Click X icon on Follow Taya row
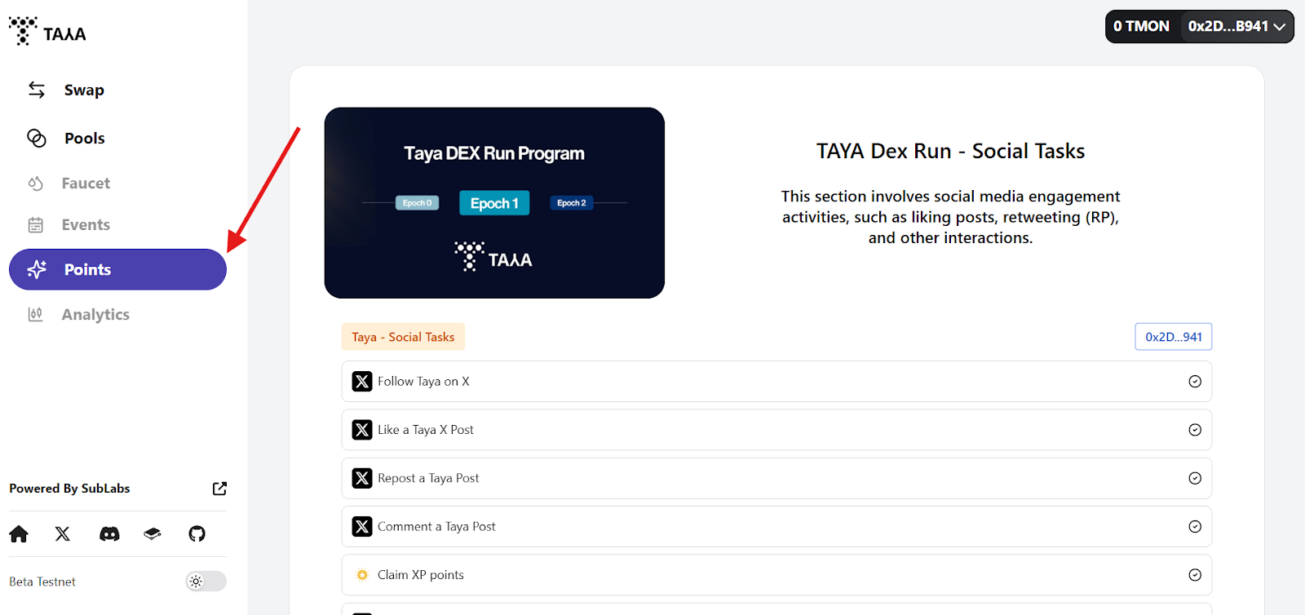Image resolution: width=1305 pixels, height=615 pixels. click(362, 381)
